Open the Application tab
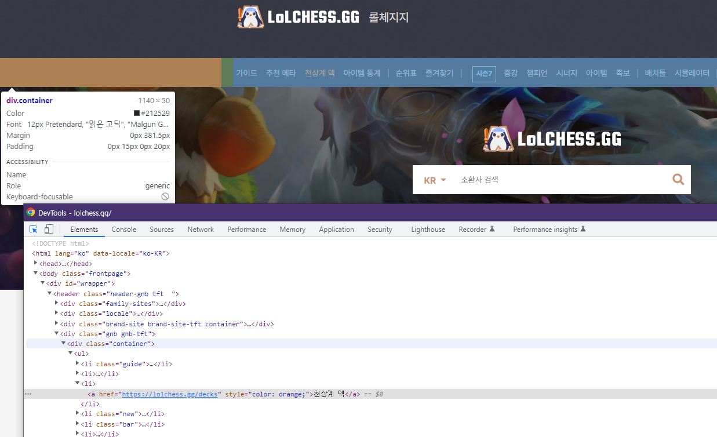 tap(336, 230)
